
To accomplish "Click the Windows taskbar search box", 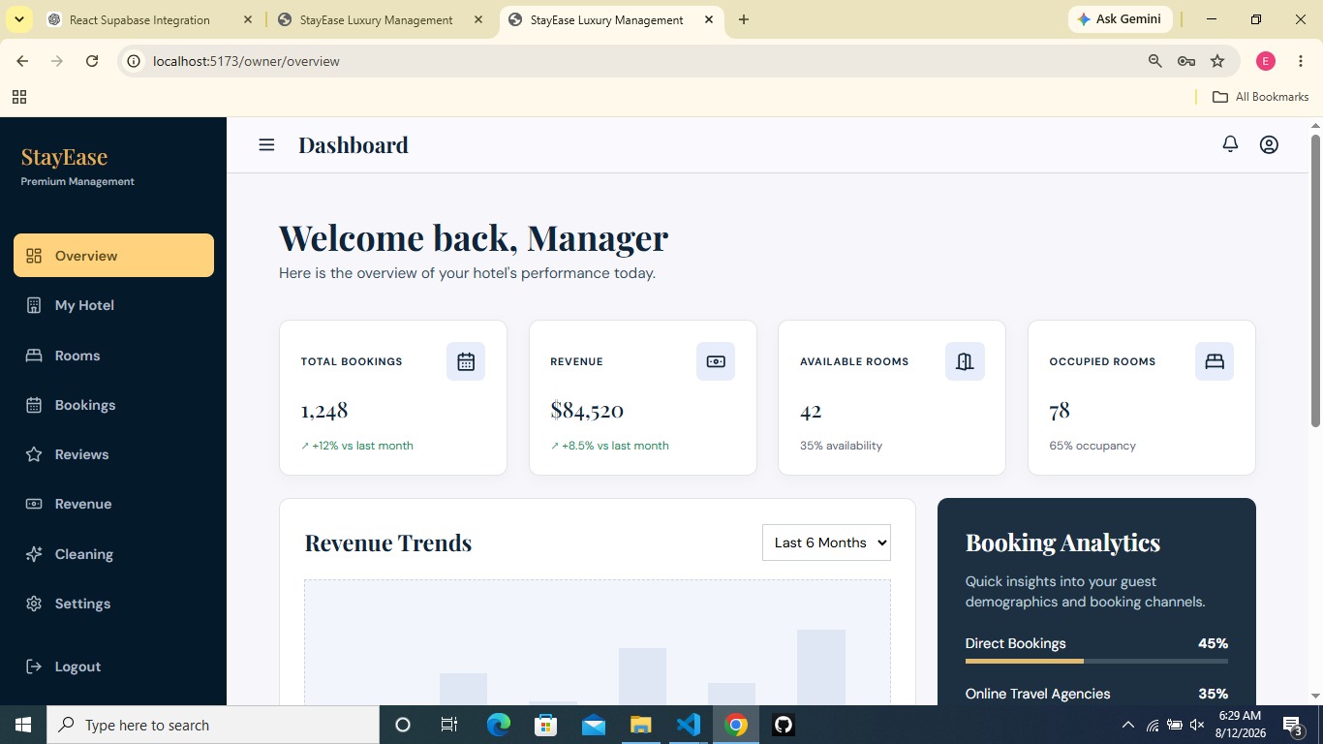I will coord(213,725).
